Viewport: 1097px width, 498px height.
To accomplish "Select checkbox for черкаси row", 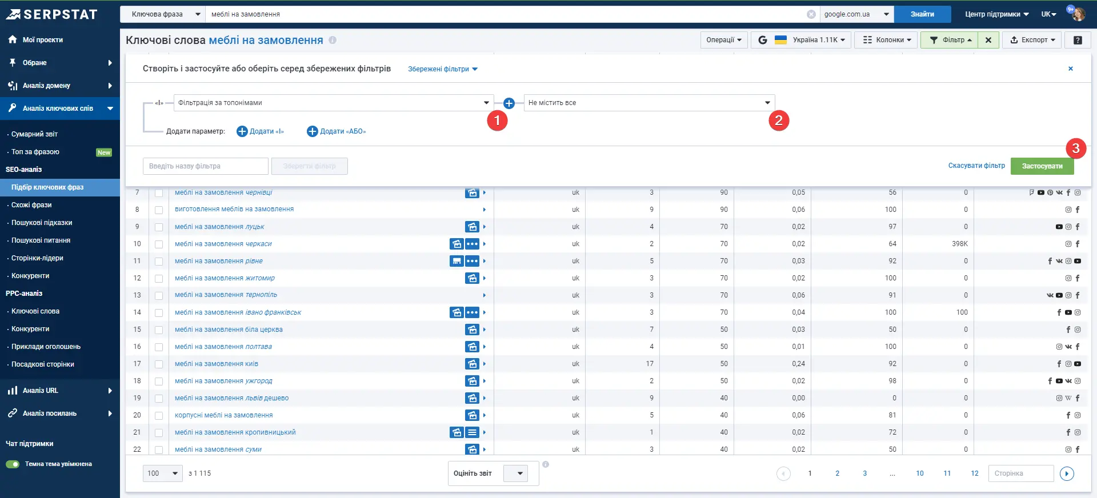I will point(159,244).
